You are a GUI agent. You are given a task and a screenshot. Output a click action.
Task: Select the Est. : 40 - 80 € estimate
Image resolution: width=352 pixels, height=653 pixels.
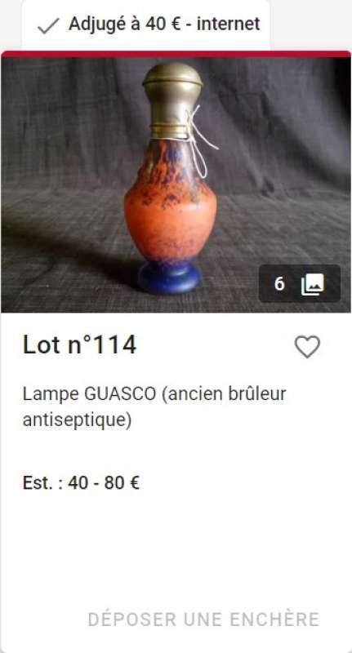(x=81, y=483)
